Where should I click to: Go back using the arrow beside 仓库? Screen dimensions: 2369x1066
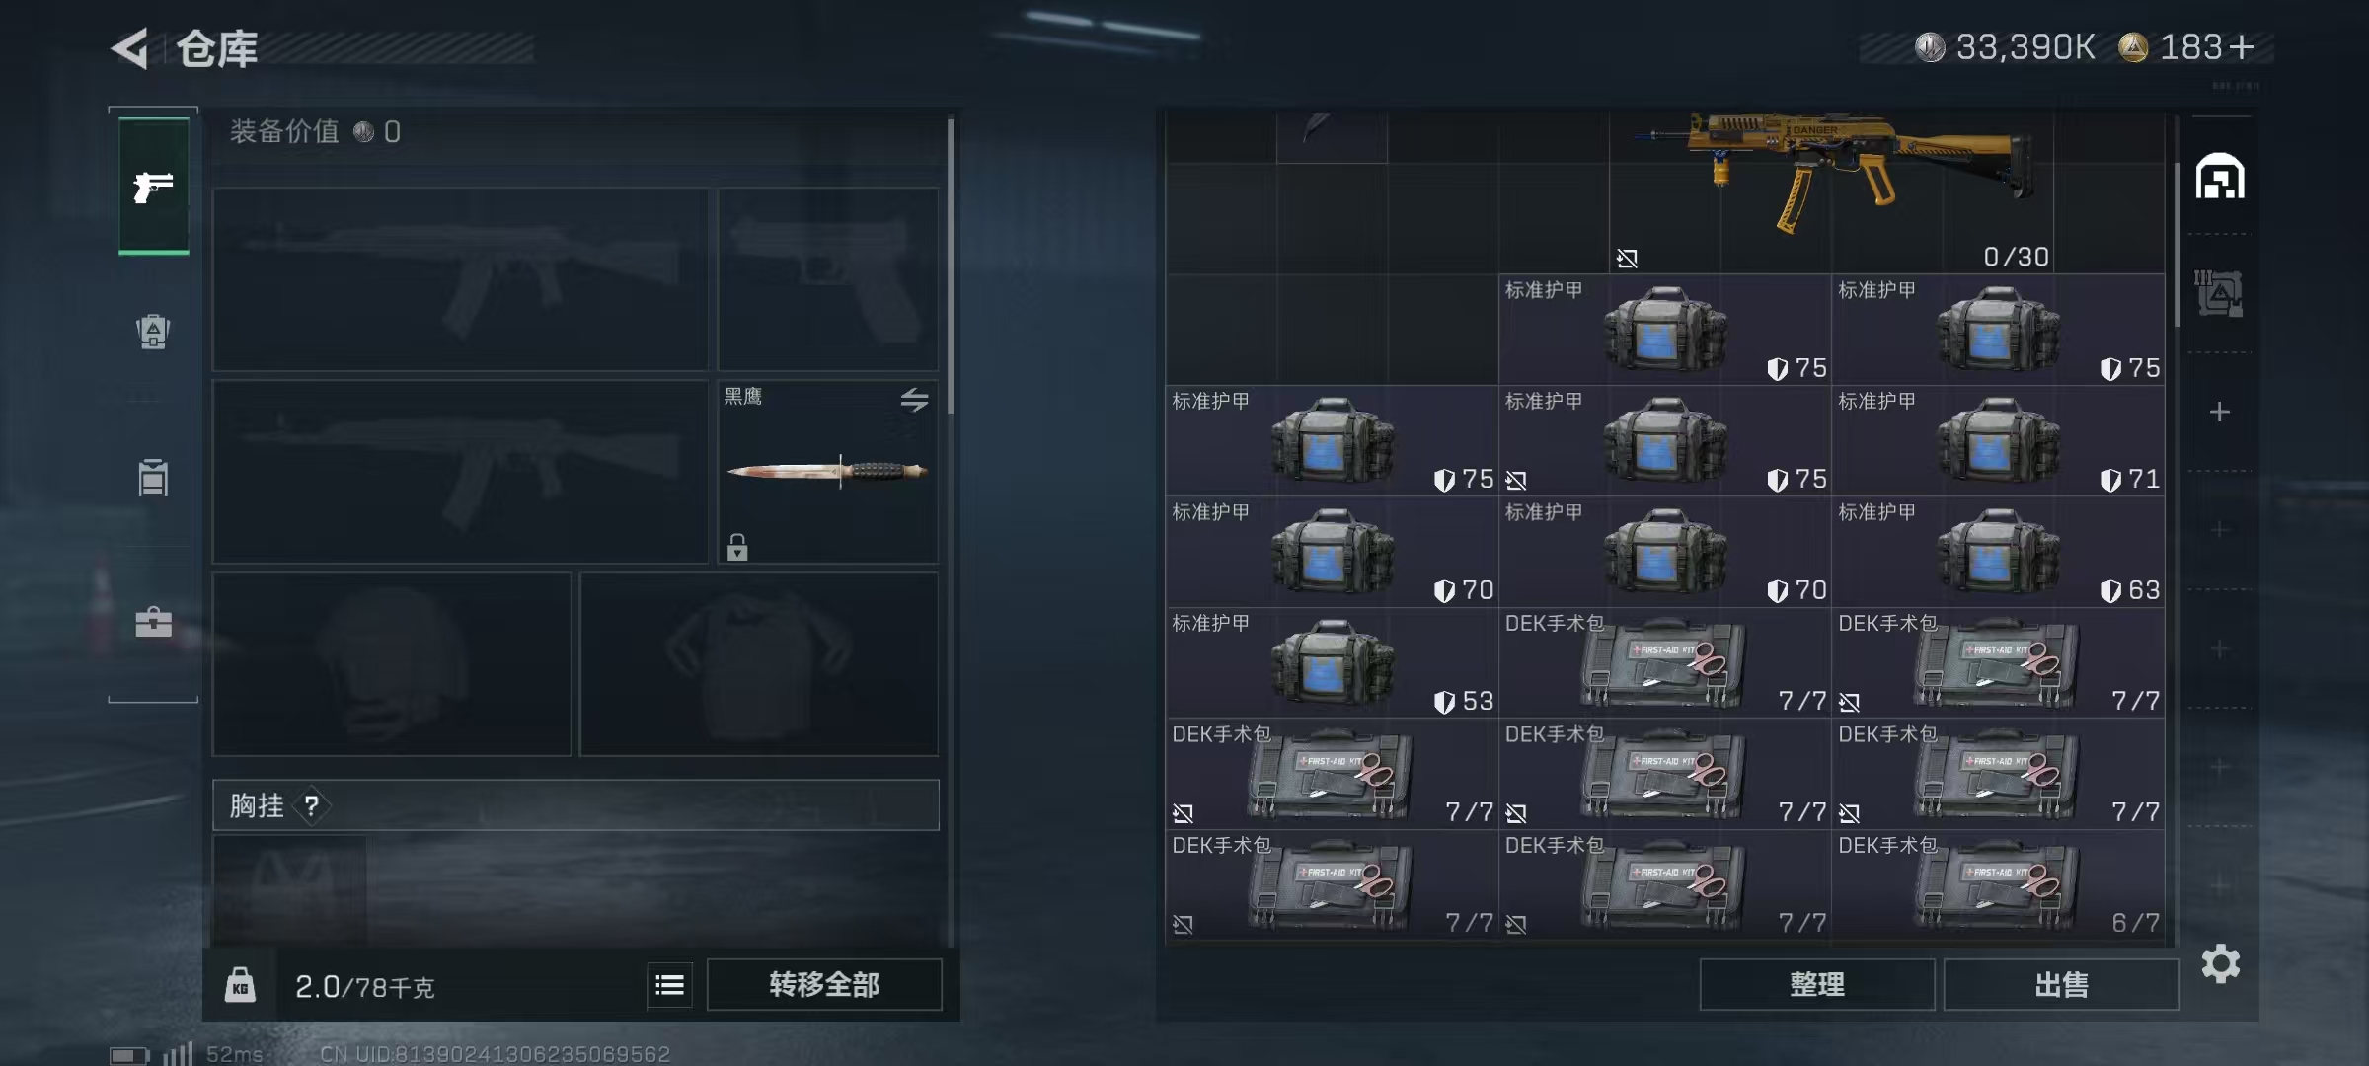point(130,47)
